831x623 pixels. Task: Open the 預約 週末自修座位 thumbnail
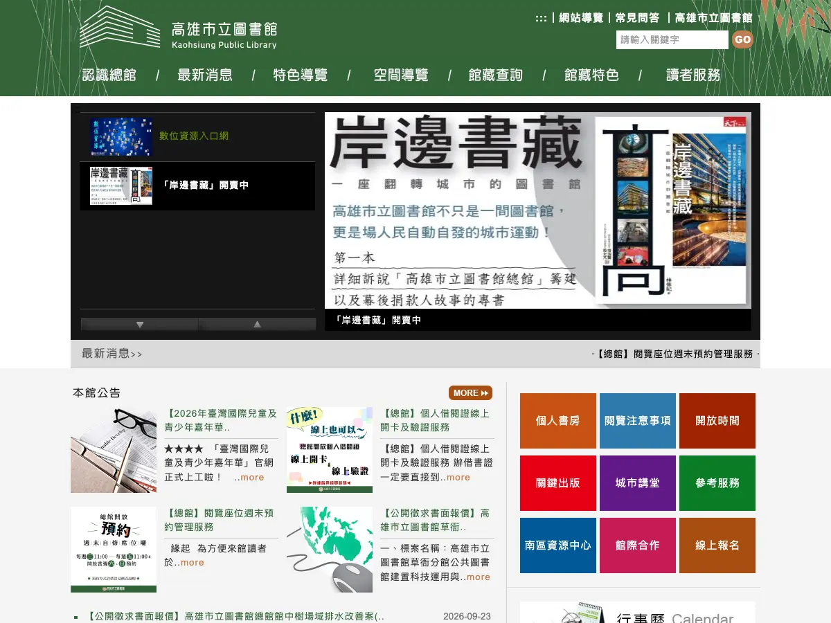tap(114, 550)
